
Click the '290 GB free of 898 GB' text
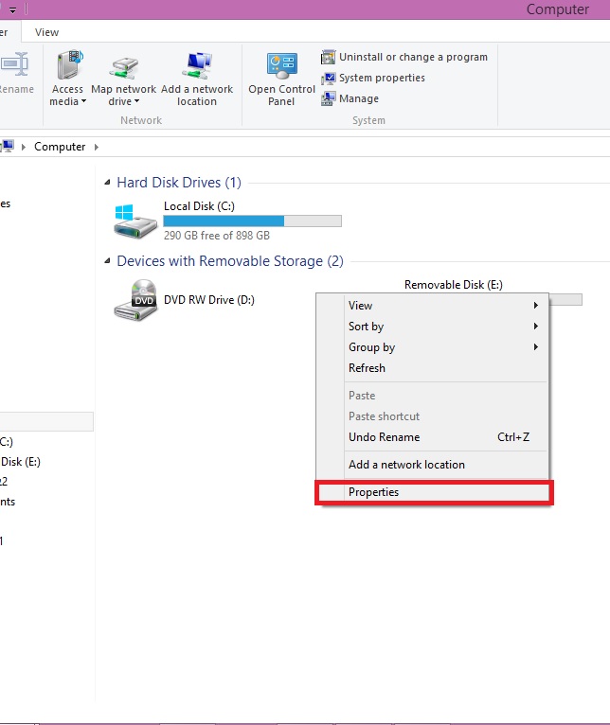(x=217, y=236)
